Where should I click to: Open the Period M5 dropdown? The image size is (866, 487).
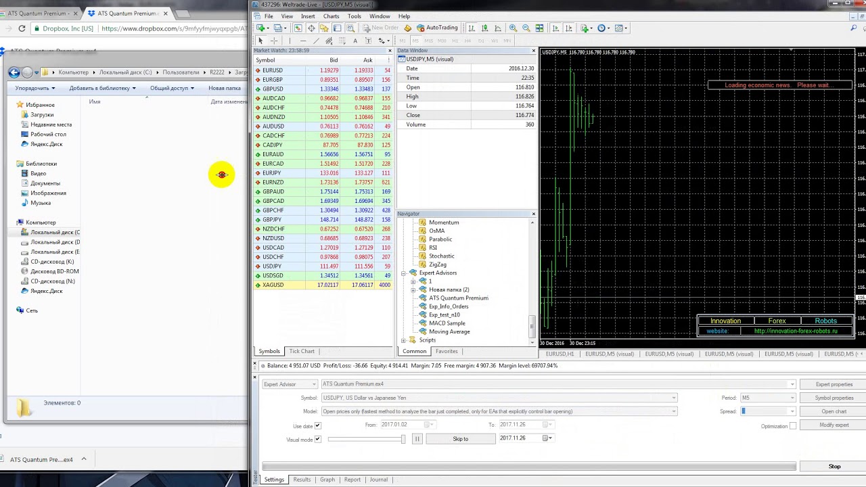tap(792, 398)
